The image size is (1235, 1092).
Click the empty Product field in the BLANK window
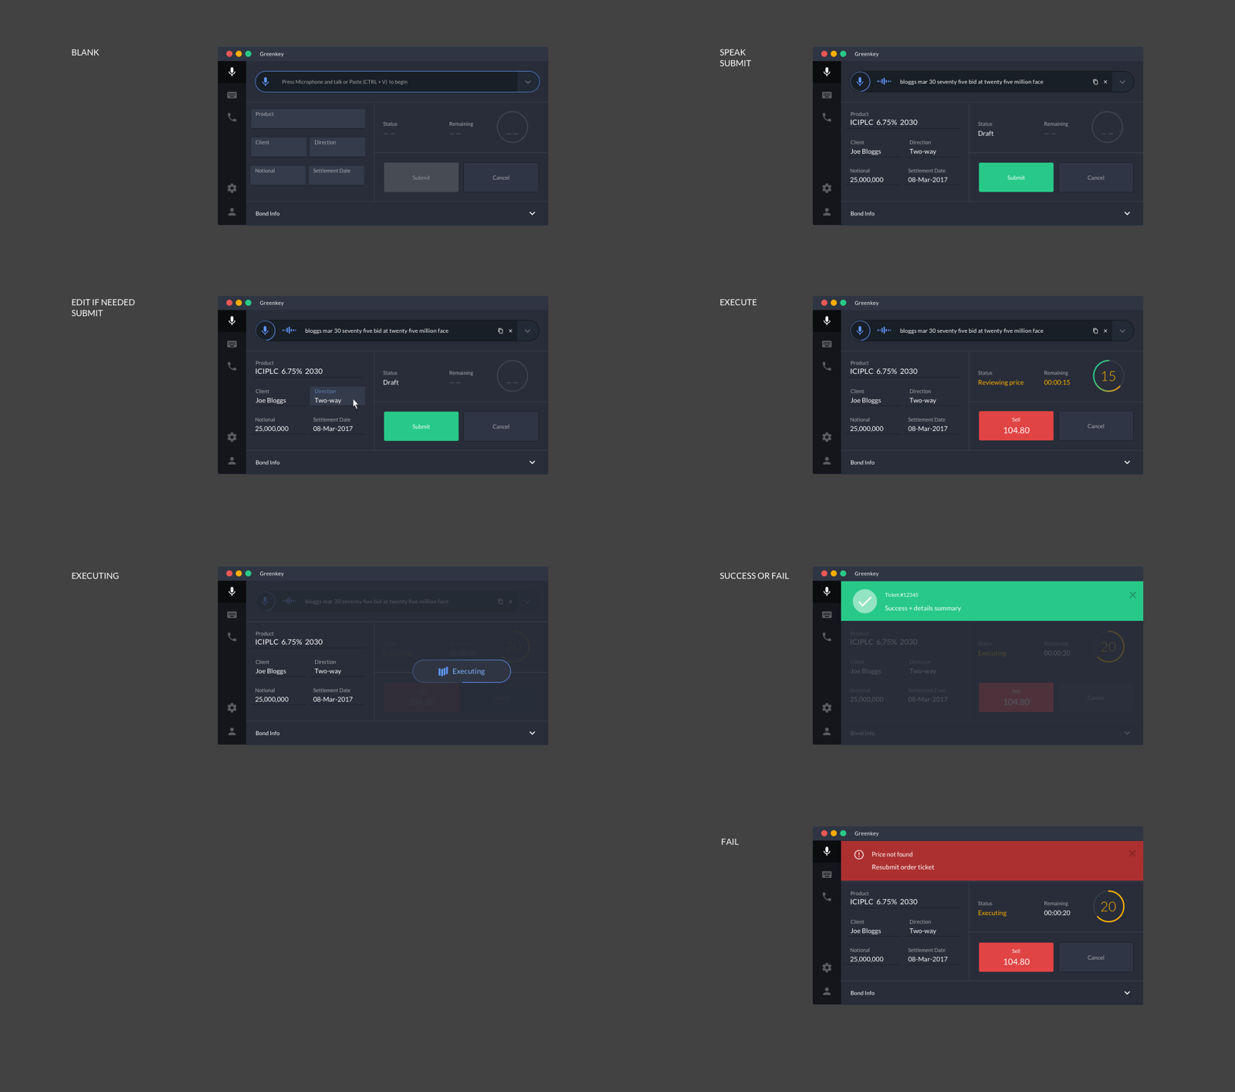308,118
